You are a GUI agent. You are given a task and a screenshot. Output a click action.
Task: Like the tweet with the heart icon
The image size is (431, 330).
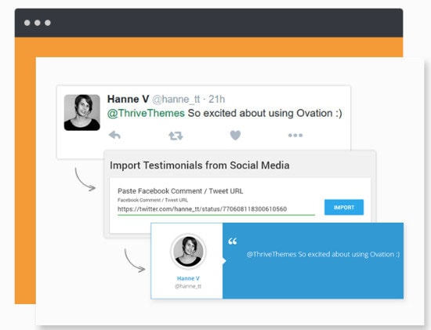tap(235, 135)
